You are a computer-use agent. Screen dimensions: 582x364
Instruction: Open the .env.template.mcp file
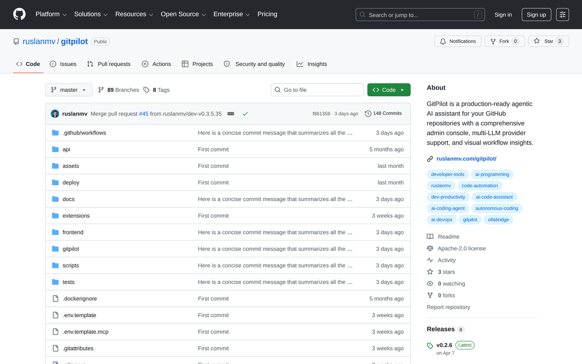tap(85, 331)
